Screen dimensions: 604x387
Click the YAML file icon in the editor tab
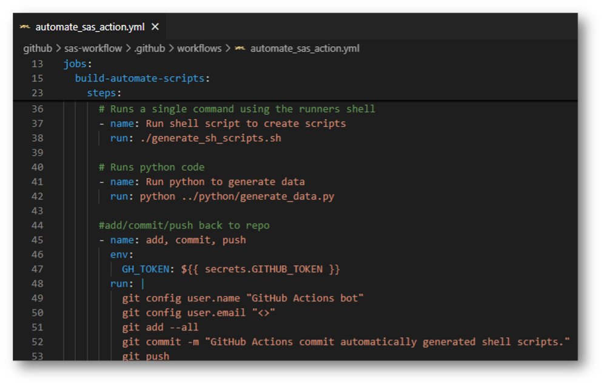[25, 27]
